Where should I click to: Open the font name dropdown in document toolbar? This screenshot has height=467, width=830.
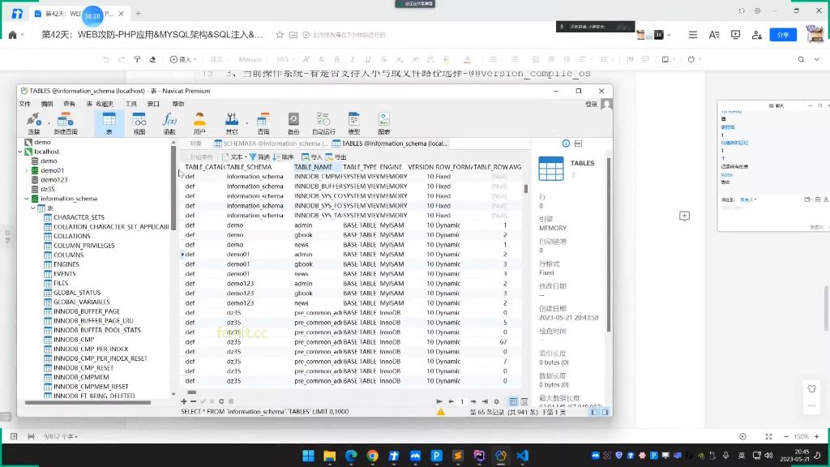253,59
